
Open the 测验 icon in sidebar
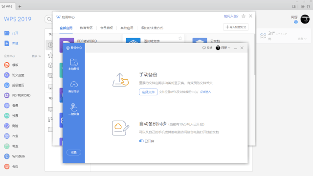[x=7, y=126]
